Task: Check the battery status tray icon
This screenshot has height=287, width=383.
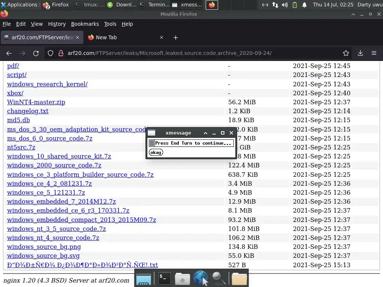Action: tap(295, 4)
